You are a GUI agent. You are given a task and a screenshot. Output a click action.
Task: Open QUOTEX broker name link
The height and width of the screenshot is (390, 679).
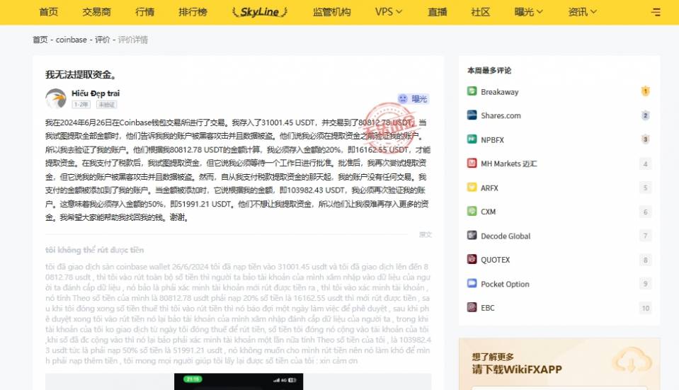(x=496, y=260)
